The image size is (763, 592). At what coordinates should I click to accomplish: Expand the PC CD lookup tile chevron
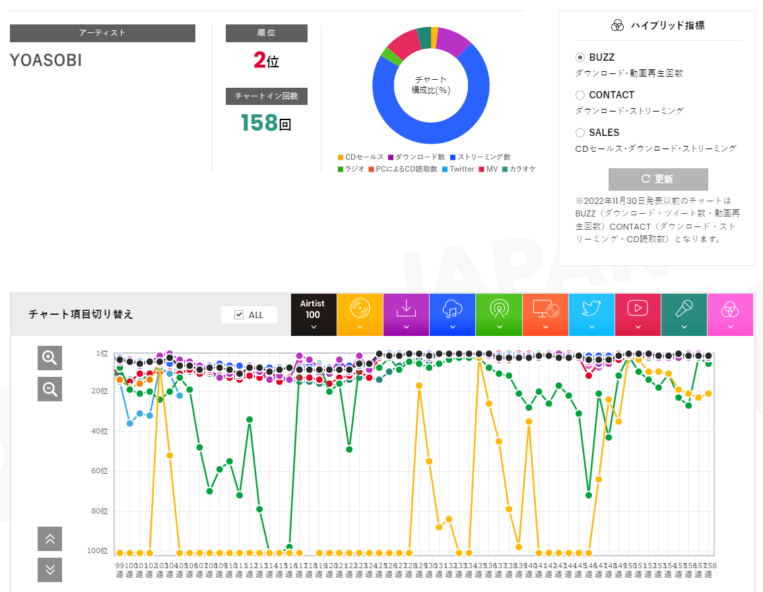click(545, 327)
